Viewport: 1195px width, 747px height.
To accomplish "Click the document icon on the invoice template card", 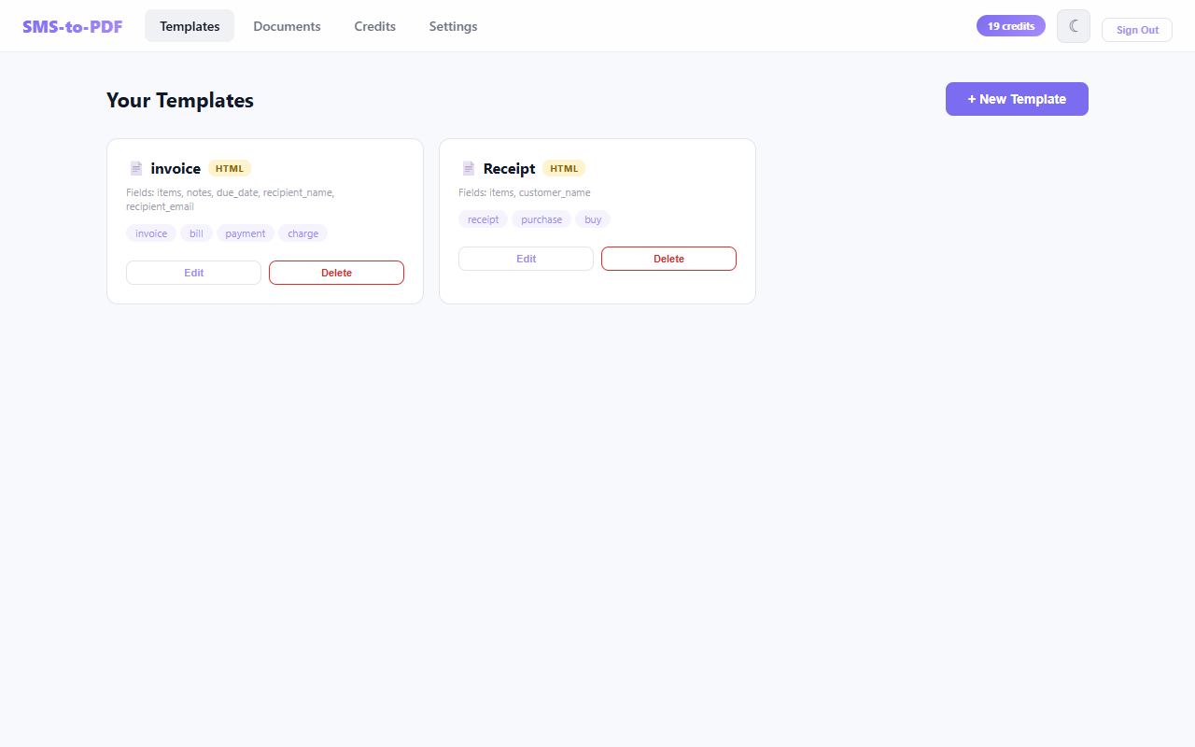I will pos(136,168).
